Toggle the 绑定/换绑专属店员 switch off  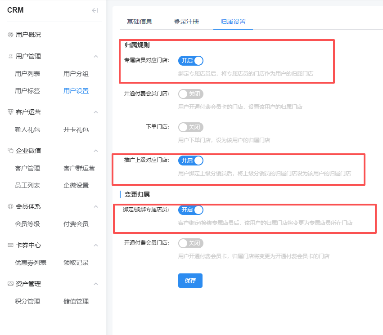[x=191, y=210]
